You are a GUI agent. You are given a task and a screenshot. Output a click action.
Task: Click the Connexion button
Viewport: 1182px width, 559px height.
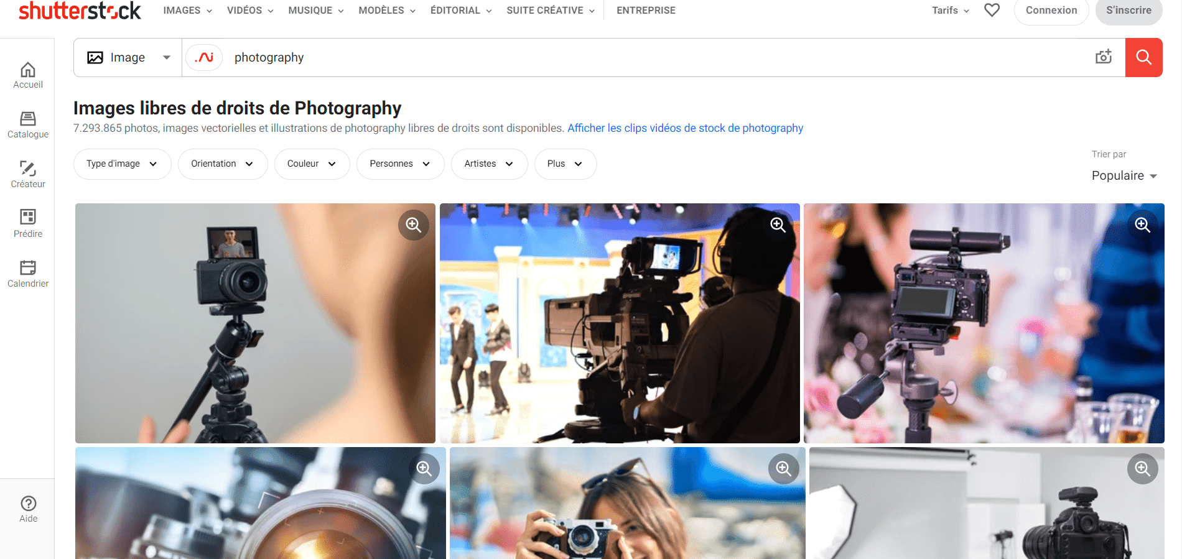(x=1051, y=11)
